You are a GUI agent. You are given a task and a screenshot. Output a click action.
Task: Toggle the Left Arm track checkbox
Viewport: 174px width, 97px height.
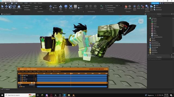[x=21, y=79]
